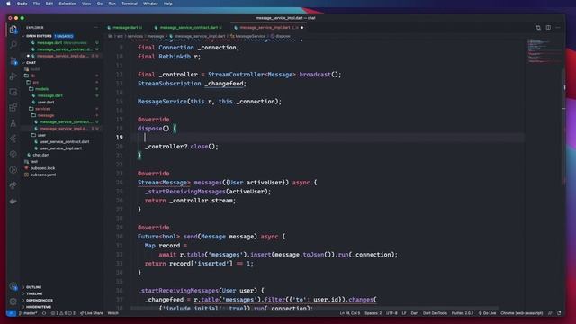The height and width of the screenshot is (324, 576).
Task: Collapse the user folder
Action: tap(41, 135)
